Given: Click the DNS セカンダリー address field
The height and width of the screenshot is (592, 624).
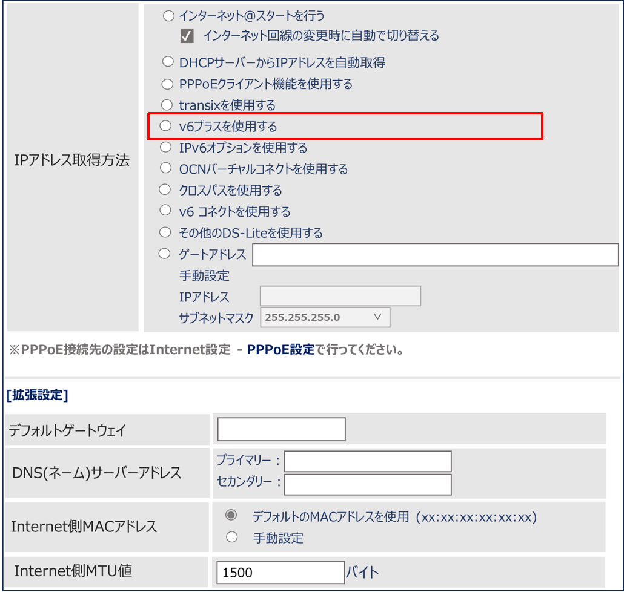Looking at the screenshot, I should tap(368, 484).
